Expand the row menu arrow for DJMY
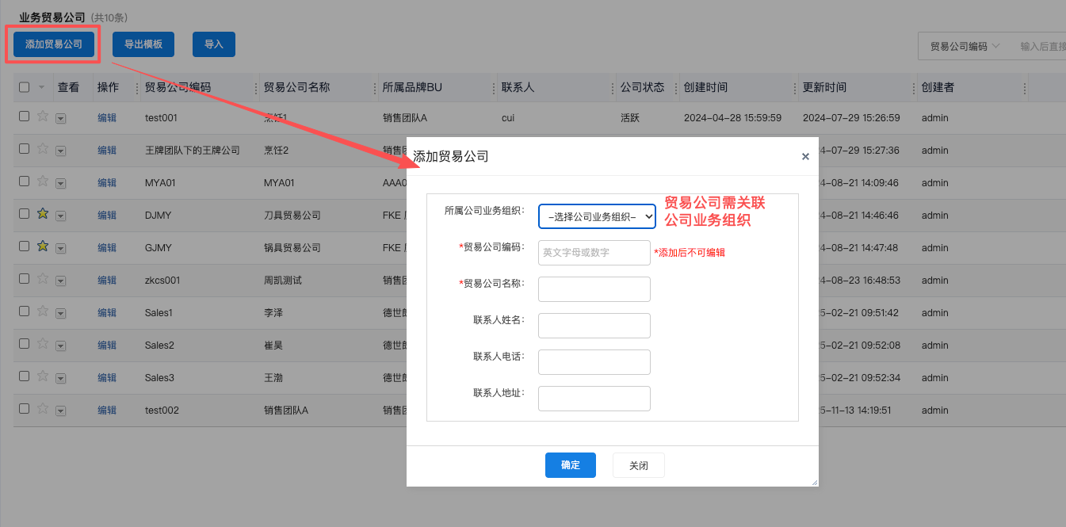The width and height of the screenshot is (1066, 527). coord(61,216)
